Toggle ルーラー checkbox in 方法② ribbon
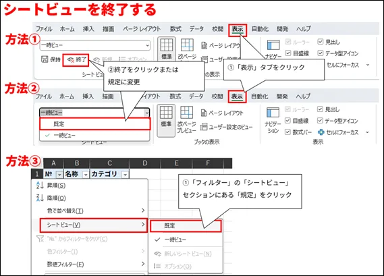The height and width of the screenshot is (276, 384). pos(287,109)
